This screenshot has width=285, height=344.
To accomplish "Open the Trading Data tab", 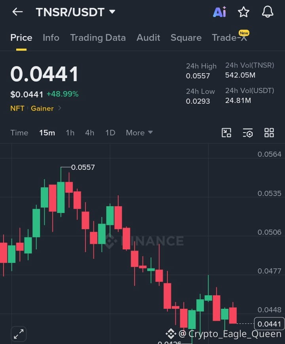I will coord(98,38).
